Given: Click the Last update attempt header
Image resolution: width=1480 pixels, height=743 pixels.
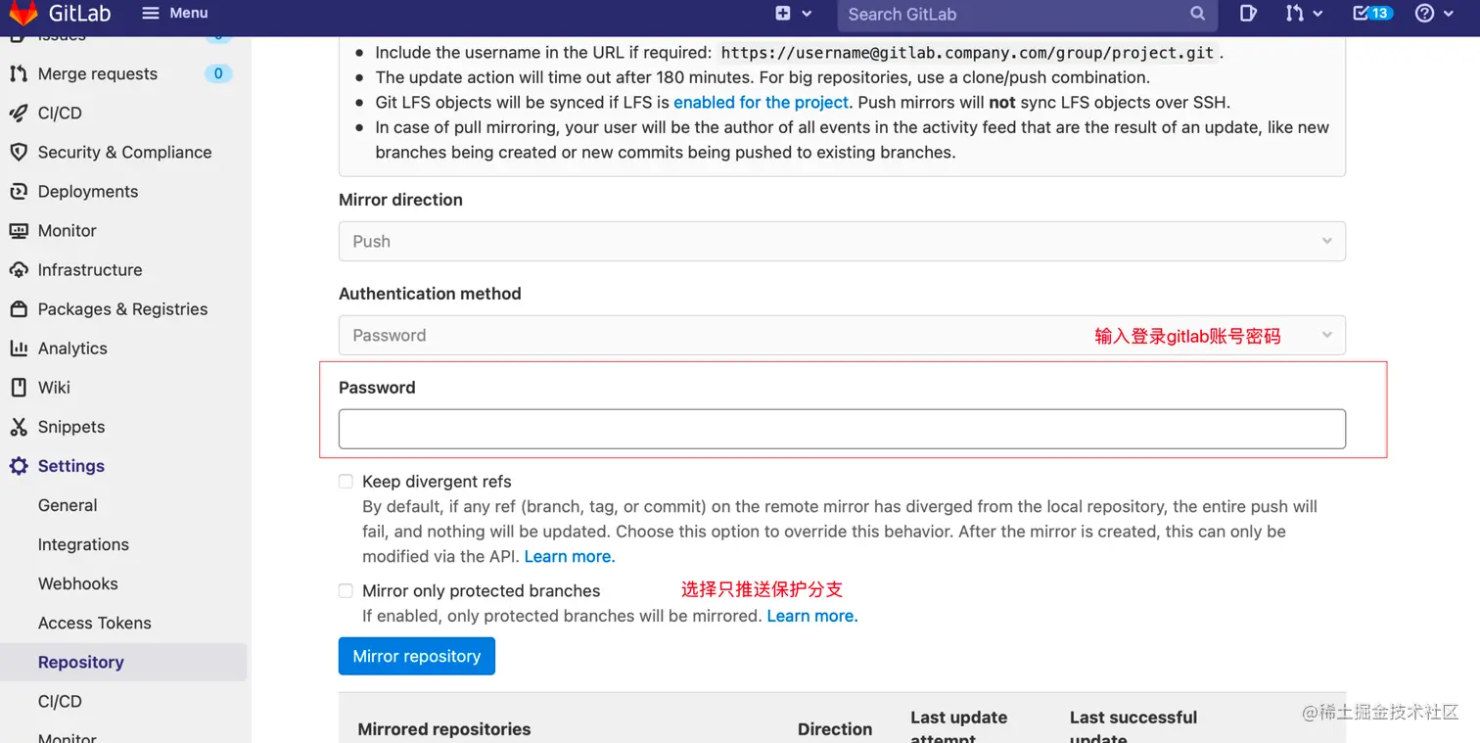Looking at the screenshot, I should (x=958, y=726).
